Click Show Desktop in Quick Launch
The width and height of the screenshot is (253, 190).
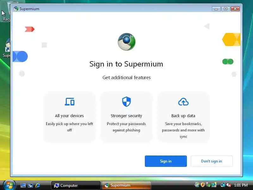coord(23,185)
